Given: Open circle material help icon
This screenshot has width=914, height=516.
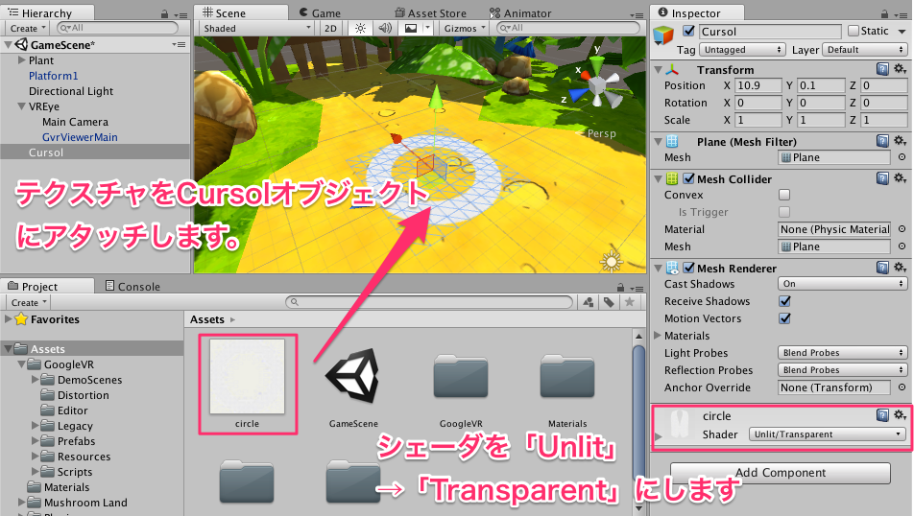Looking at the screenshot, I should [x=882, y=414].
